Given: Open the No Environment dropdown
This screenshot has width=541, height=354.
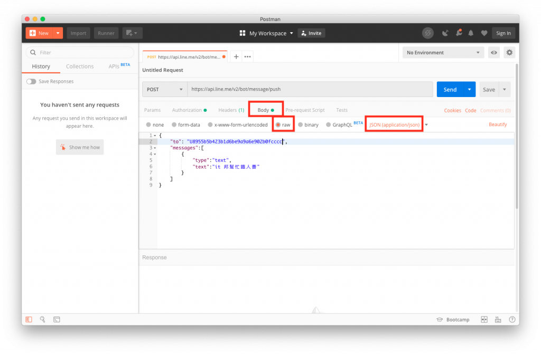Looking at the screenshot, I should click(443, 52).
